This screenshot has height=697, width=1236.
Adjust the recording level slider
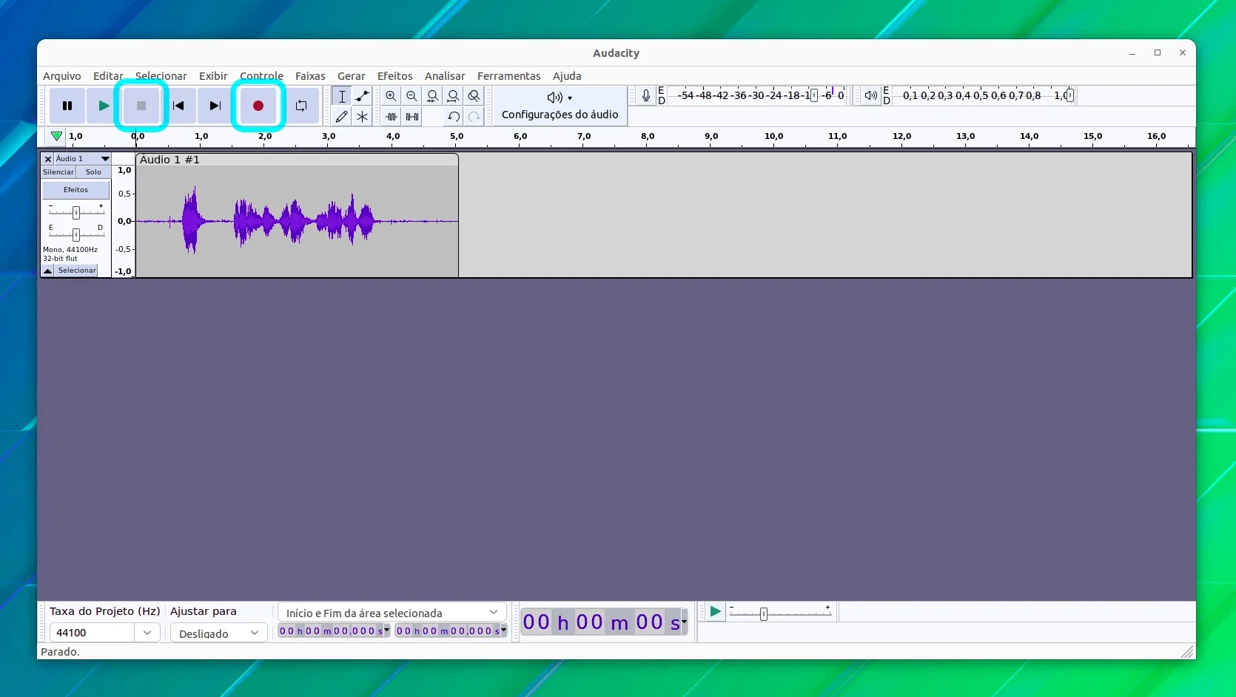[814, 95]
